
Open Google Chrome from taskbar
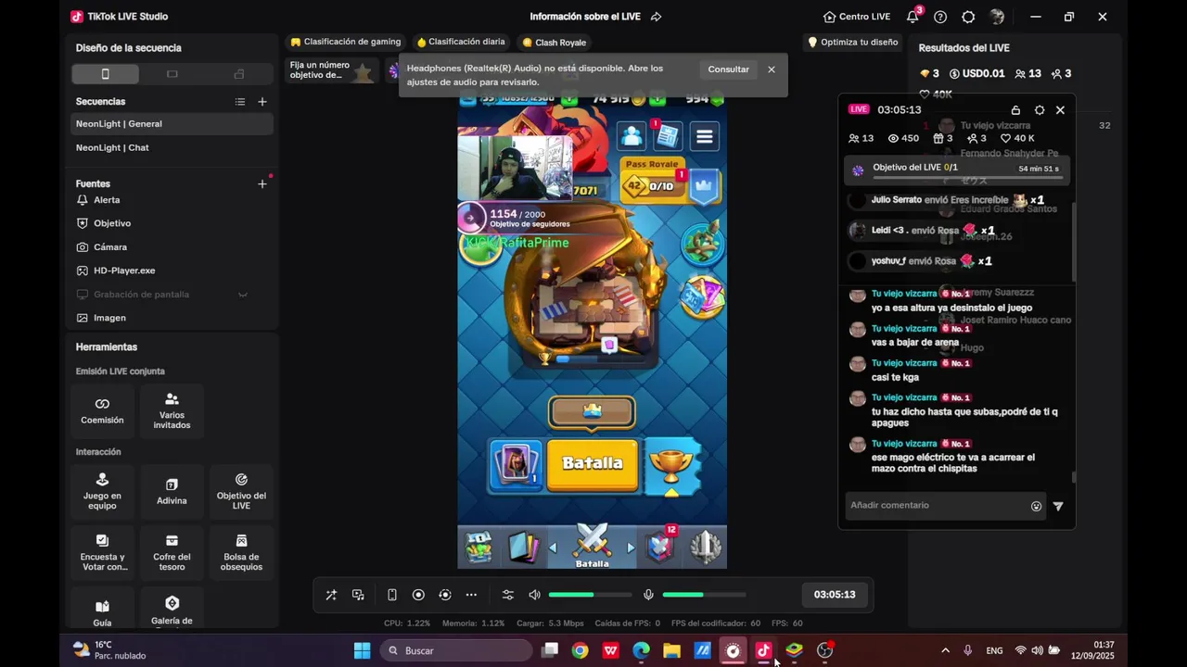coord(580,650)
